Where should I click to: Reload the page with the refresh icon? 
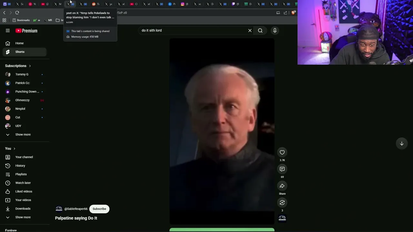(17, 13)
